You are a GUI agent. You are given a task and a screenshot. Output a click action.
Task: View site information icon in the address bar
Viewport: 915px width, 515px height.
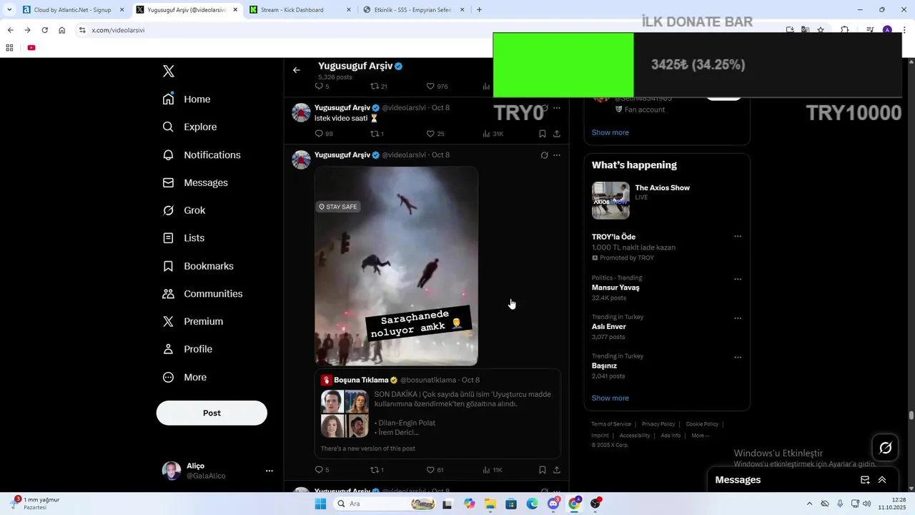pyautogui.click(x=82, y=30)
